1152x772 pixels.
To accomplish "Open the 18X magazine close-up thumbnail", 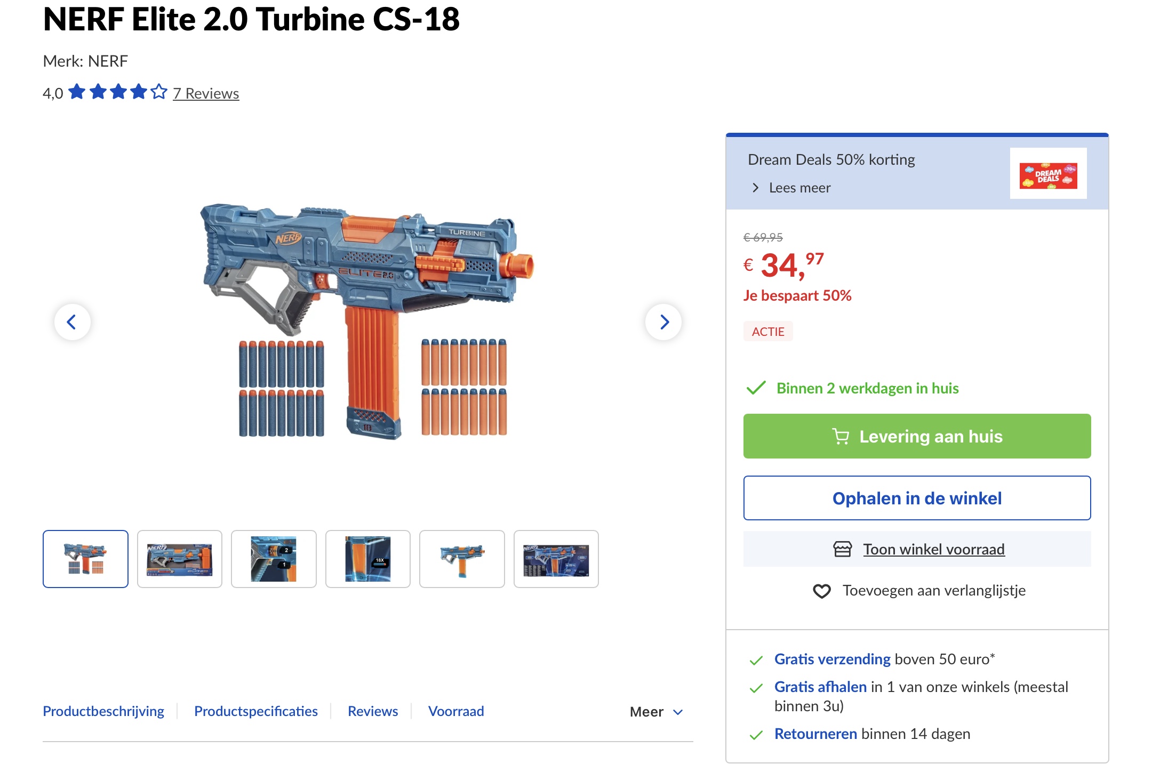I will pyautogui.click(x=367, y=559).
